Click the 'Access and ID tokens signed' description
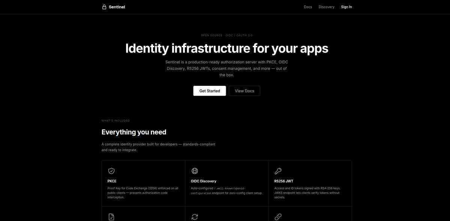 coord(308,193)
